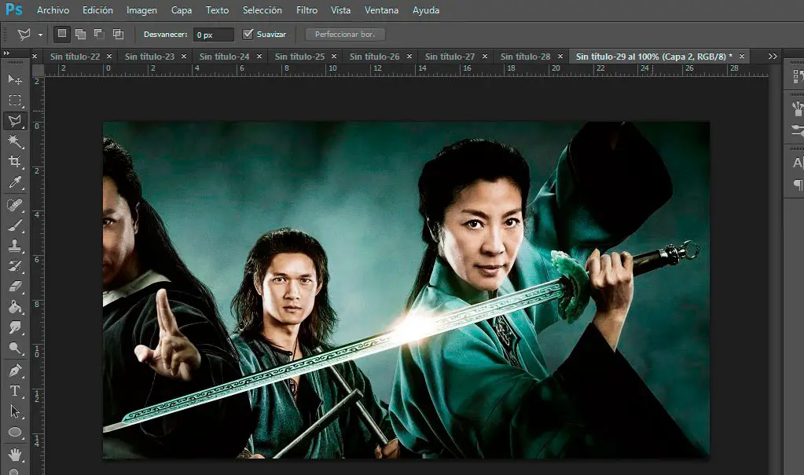The height and width of the screenshot is (475, 804).
Task: Click the Desvanecer pixel input field
Action: pos(214,35)
